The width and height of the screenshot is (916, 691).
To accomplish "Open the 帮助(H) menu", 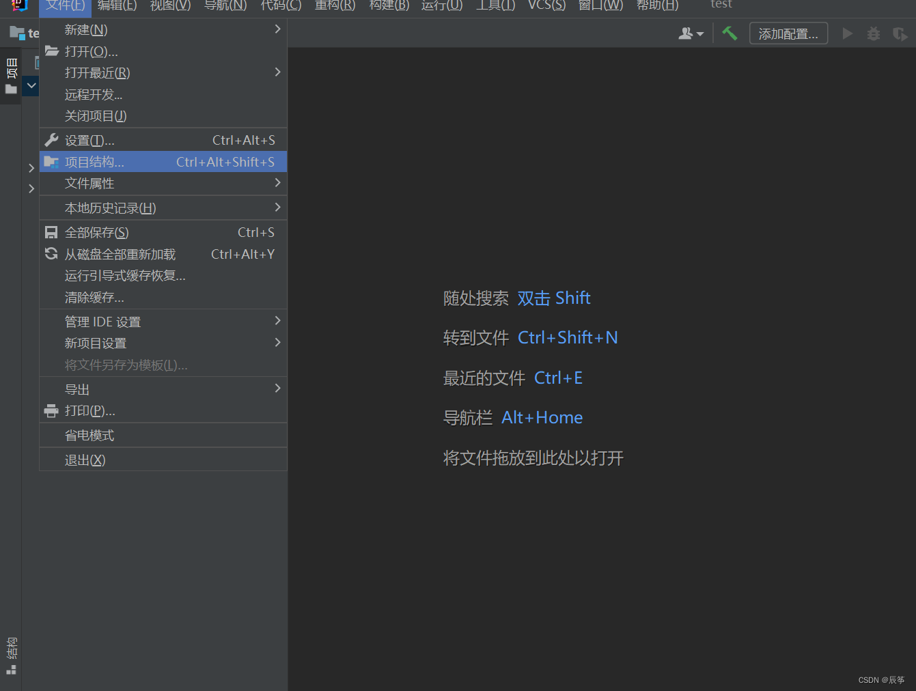I will [x=657, y=5].
